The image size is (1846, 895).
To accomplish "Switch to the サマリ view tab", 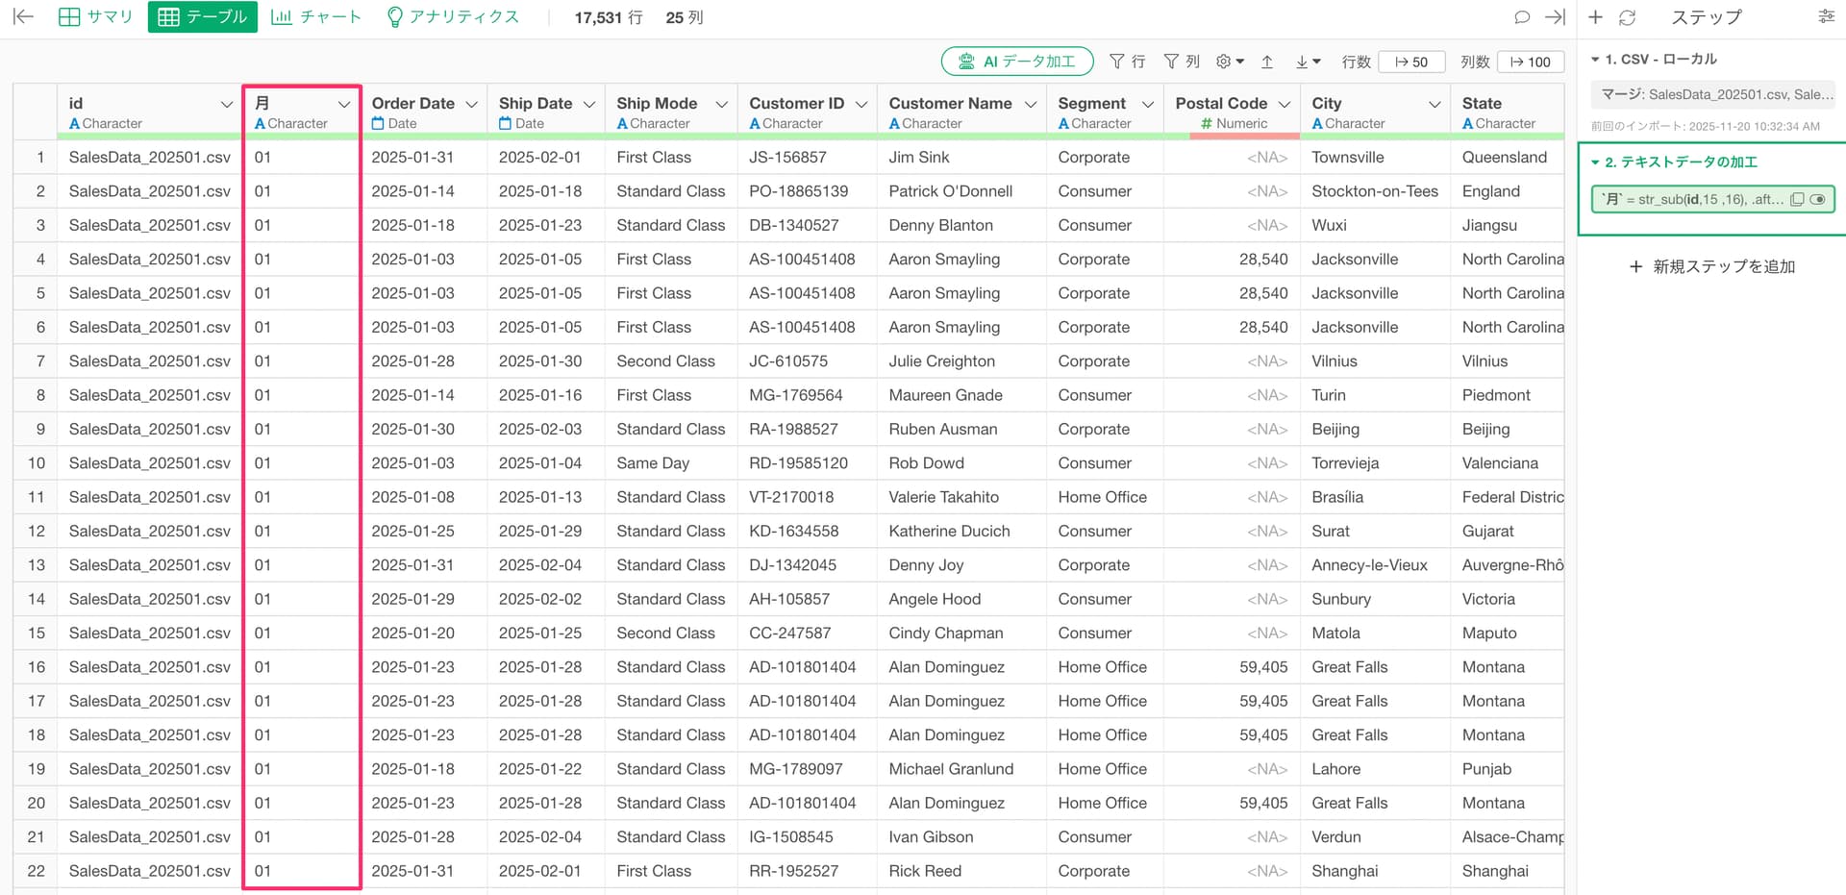I will pyautogui.click(x=95, y=17).
